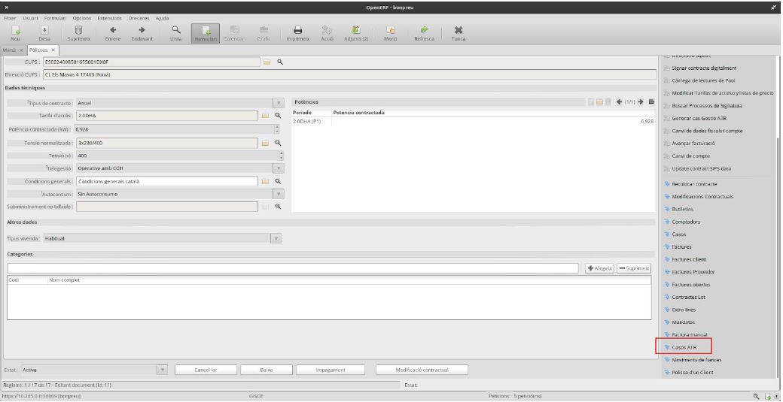This screenshot has height=402, width=783.
Task: Save the record with the Desa icon
Action: click(44, 32)
